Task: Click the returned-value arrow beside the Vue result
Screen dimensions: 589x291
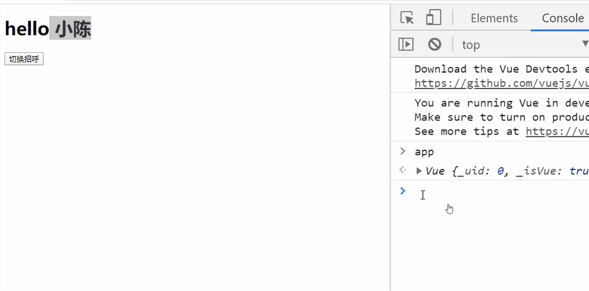Action: 402,170
